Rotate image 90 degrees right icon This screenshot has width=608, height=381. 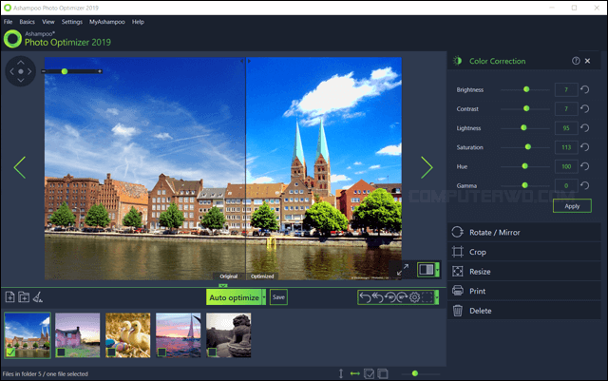point(402,297)
